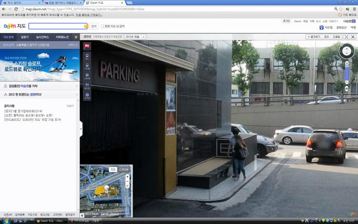Click the ski slope roadview banner
Screen dimensions: 358x224
point(40,65)
